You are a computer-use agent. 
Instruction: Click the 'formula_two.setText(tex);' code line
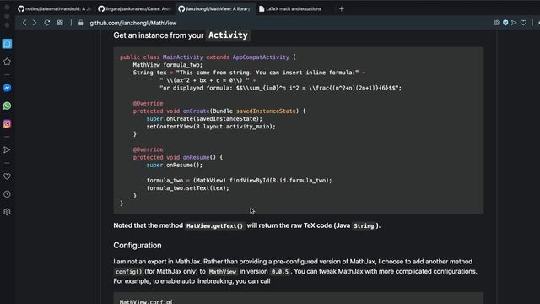tap(187, 188)
